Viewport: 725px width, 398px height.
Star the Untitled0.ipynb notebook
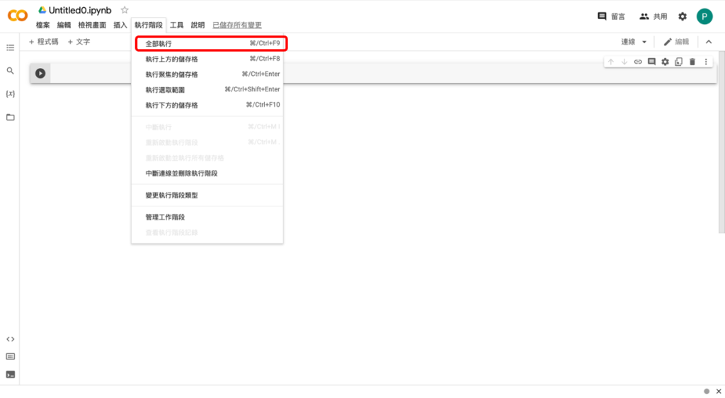point(125,10)
